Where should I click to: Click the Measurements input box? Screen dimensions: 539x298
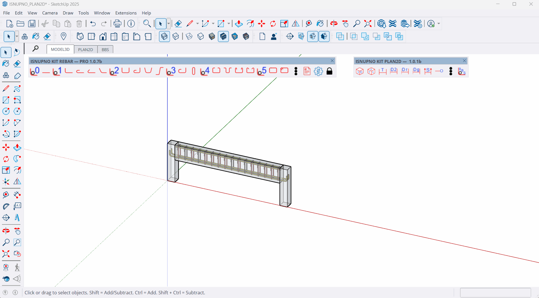pyautogui.click(x=495, y=292)
